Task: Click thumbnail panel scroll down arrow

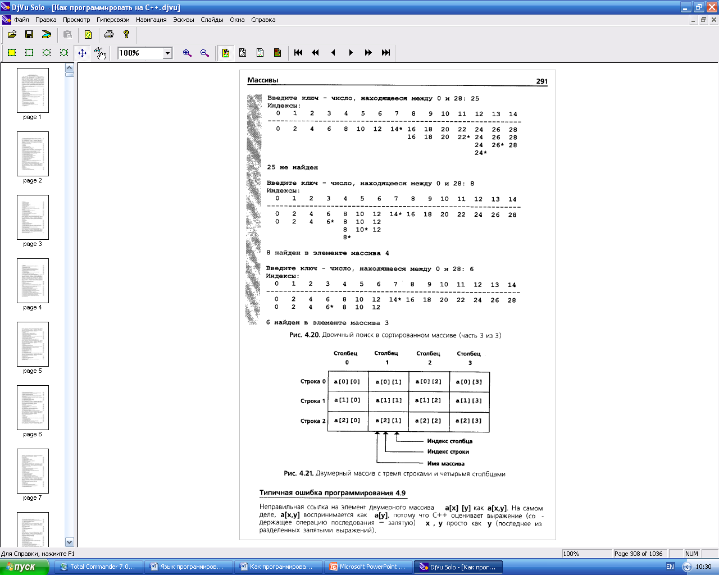Action: click(x=70, y=542)
